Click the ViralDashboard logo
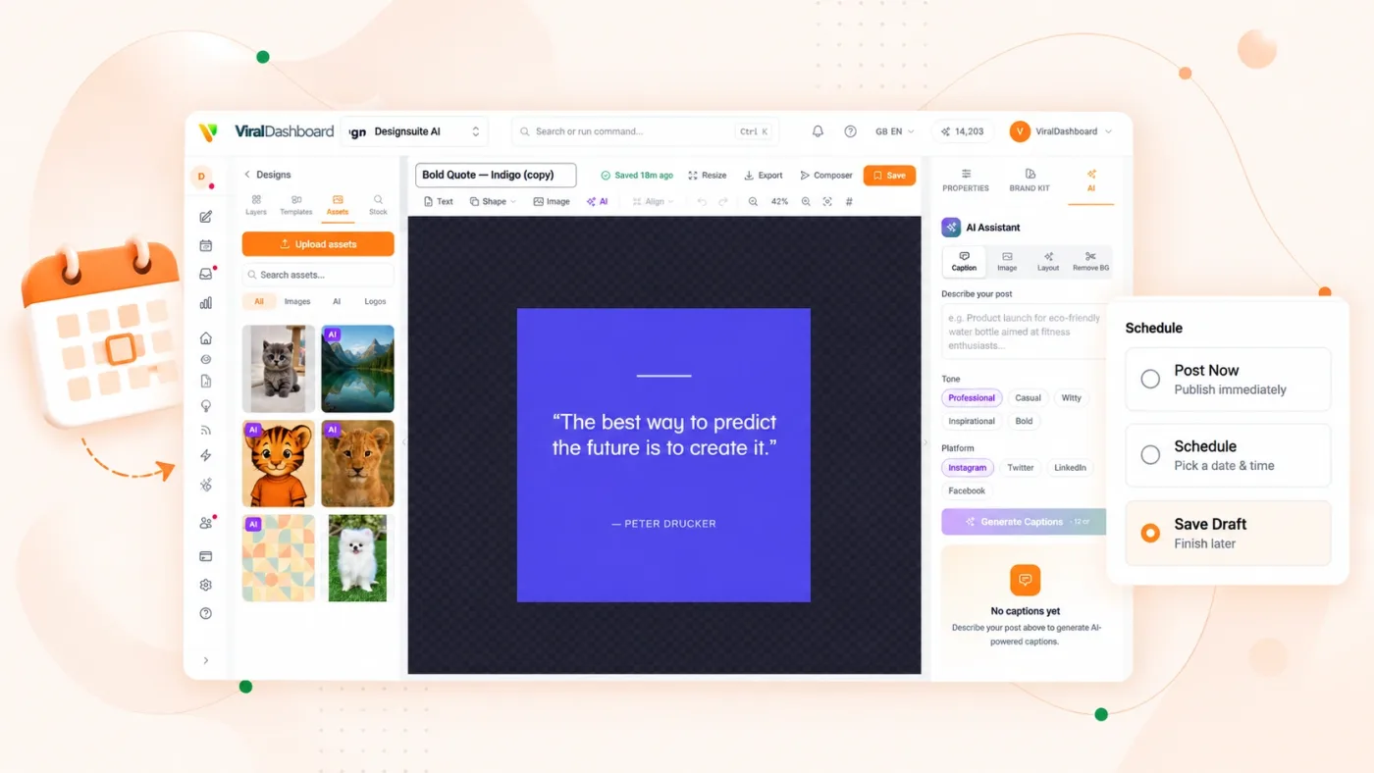 pyautogui.click(x=266, y=131)
